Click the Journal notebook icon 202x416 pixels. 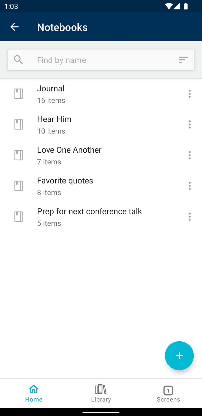18,94
